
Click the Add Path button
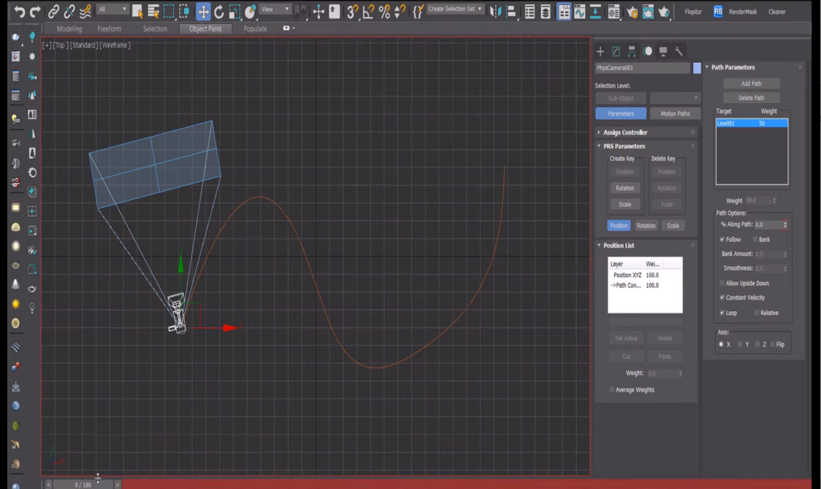click(x=751, y=83)
